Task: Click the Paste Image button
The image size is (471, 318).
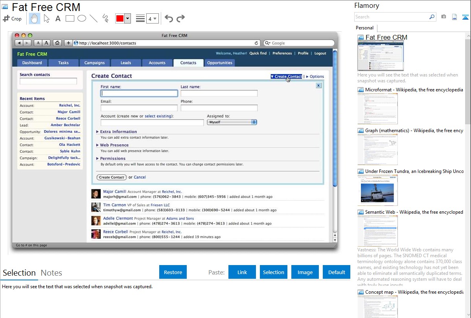Action: point(305,272)
